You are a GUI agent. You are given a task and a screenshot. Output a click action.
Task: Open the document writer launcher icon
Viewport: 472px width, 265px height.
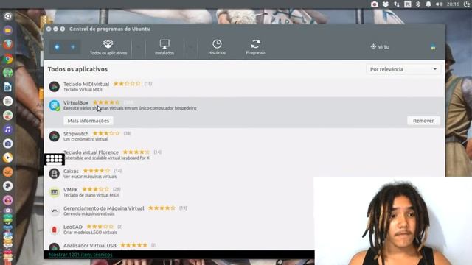8,87
